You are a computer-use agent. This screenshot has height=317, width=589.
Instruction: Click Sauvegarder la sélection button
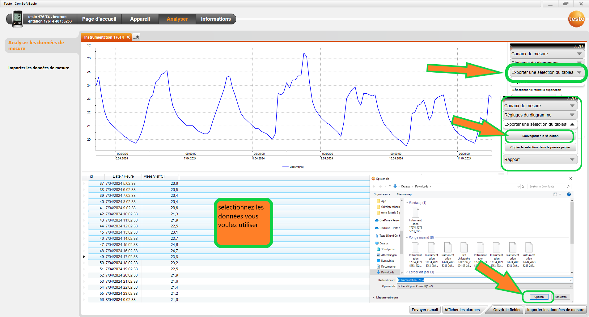pos(540,136)
